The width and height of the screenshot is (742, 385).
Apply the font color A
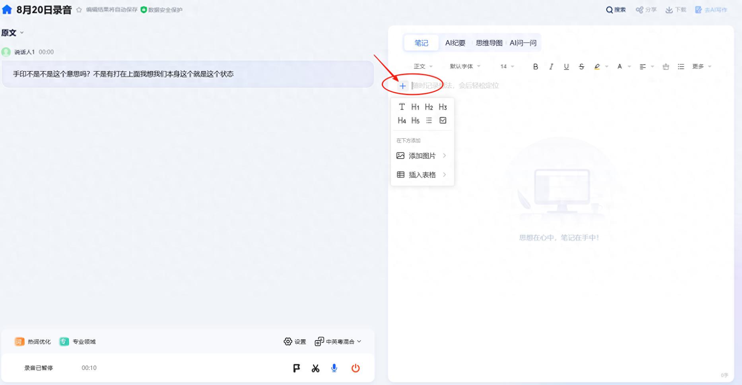(620, 67)
